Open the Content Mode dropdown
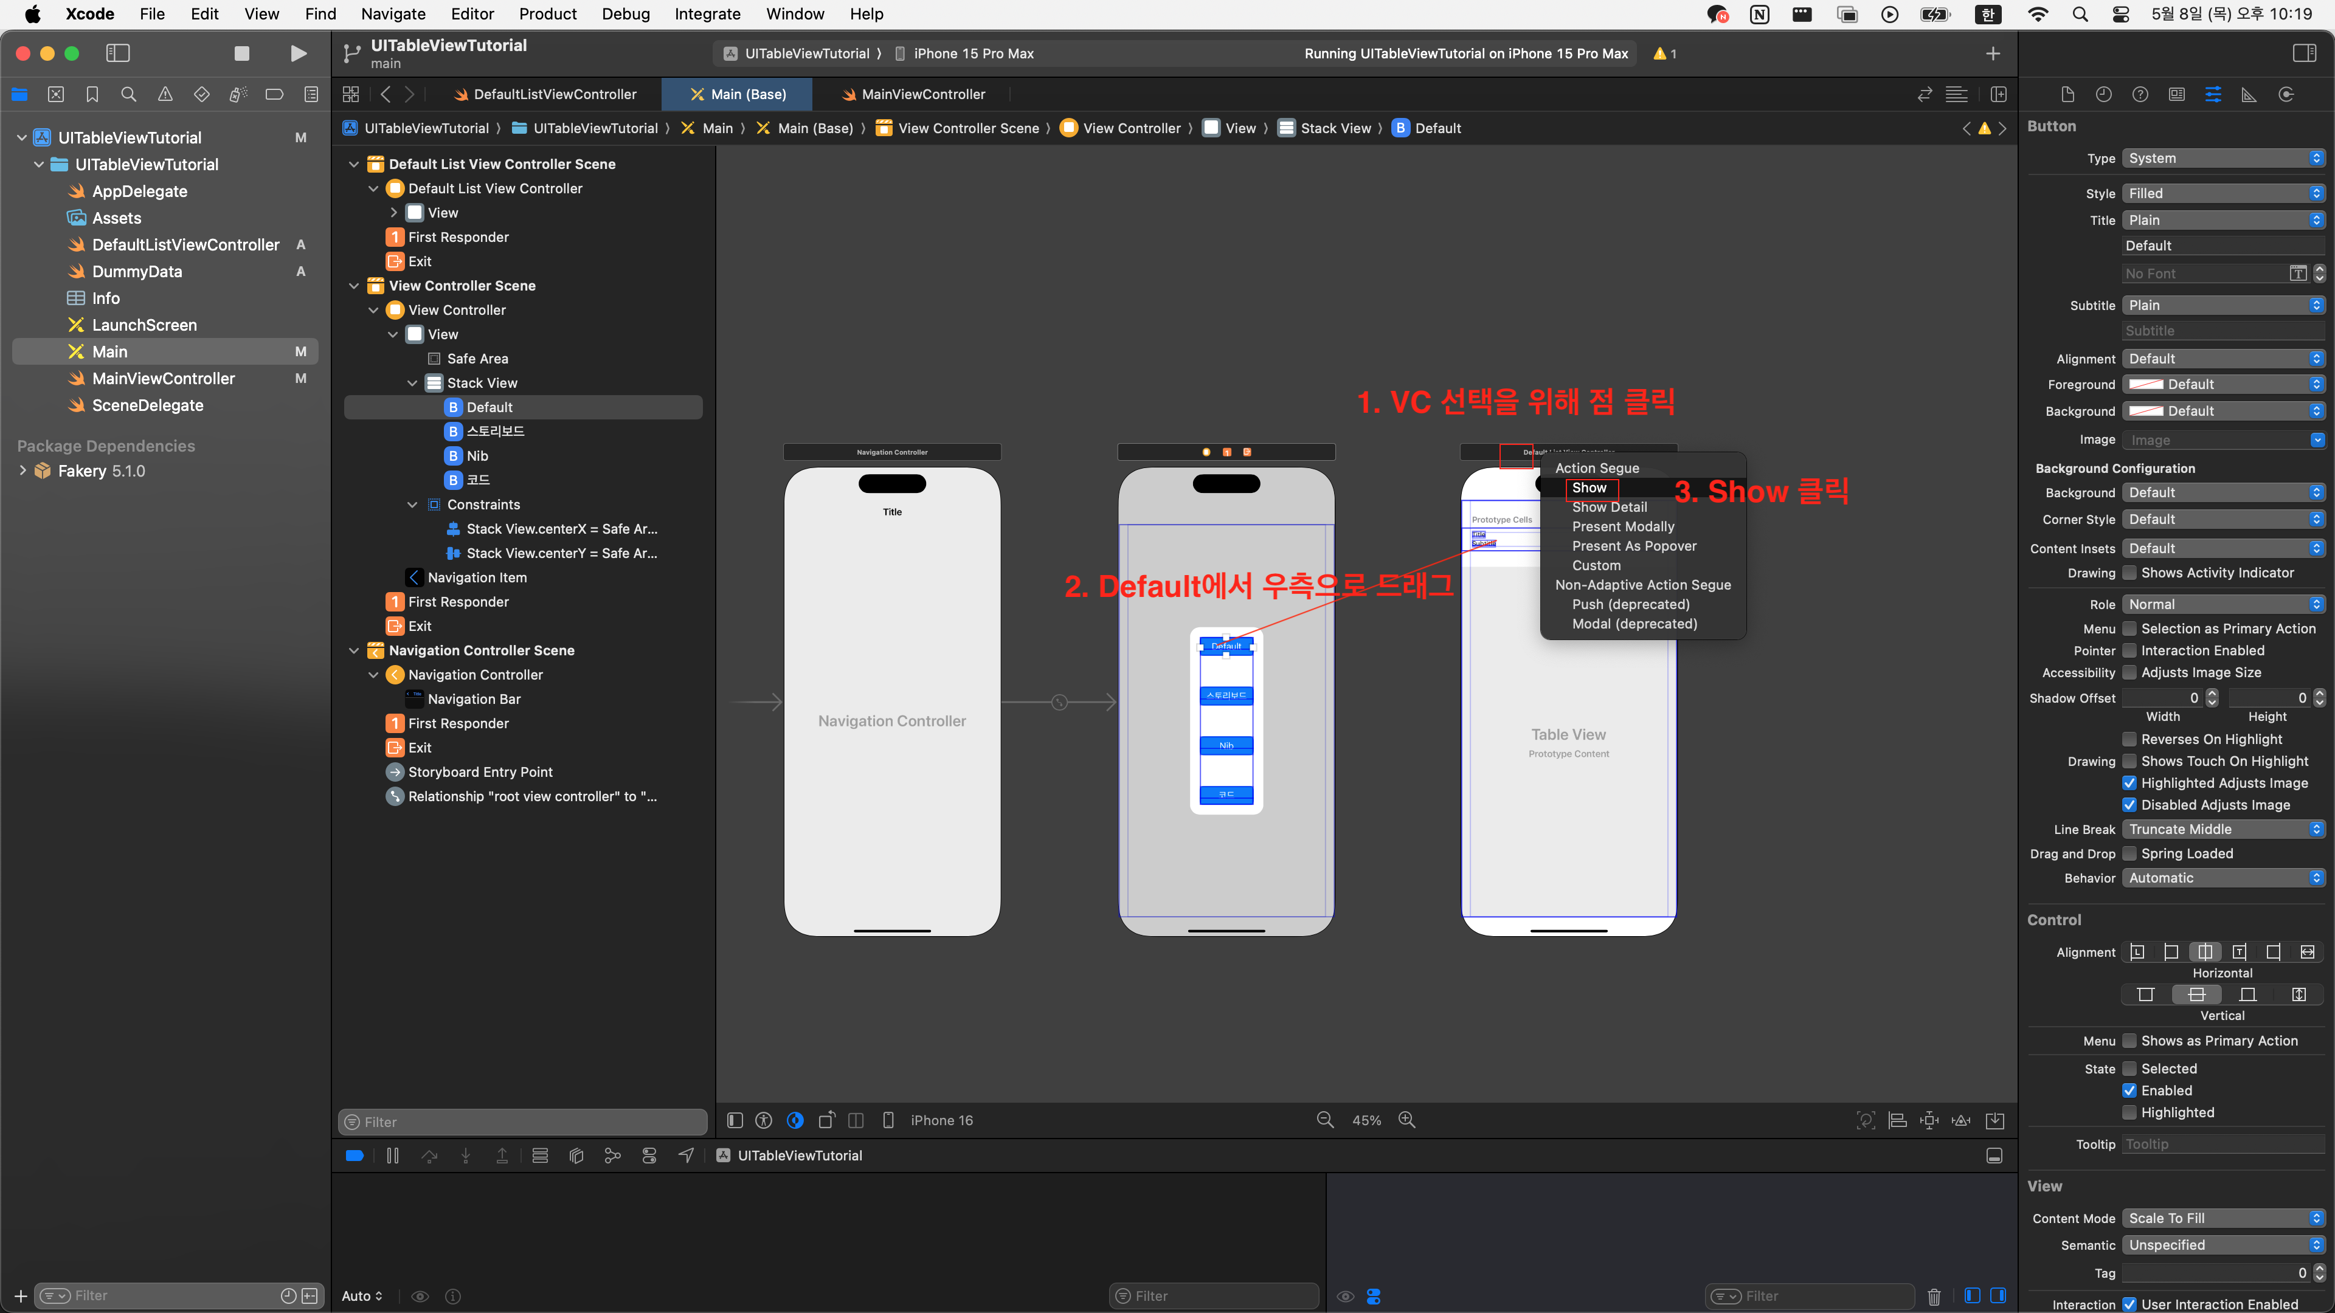The width and height of the screenshot is (2335, 1313). click(x=2224, y=1218)
